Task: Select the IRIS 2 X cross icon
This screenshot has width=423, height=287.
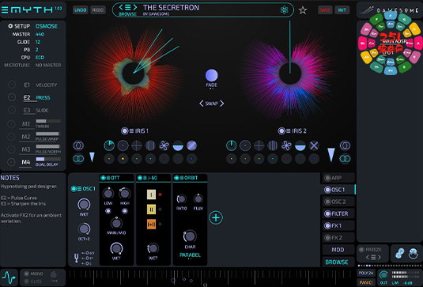Action: pyautogui.click(x=314, y=145)
